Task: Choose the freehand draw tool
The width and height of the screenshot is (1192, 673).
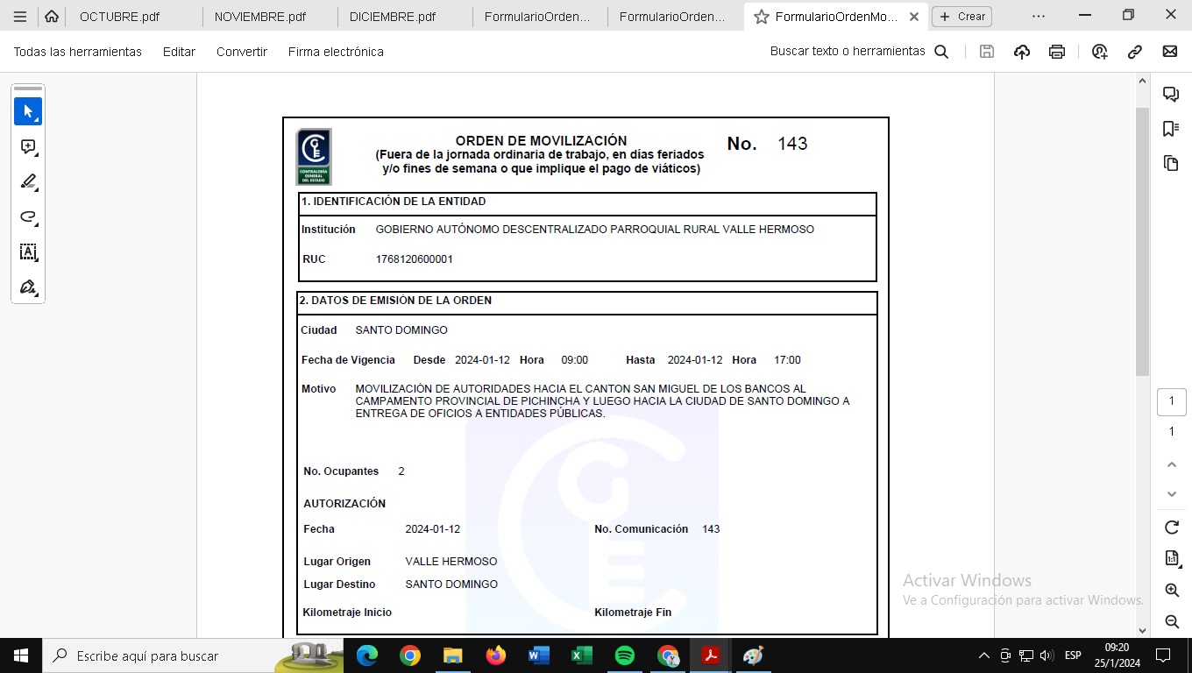Action: (28, 217)
